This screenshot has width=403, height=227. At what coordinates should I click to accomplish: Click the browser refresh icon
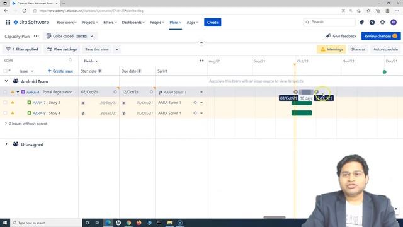24,11
